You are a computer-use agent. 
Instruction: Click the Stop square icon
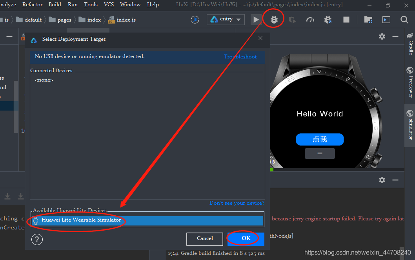(346, 20)
